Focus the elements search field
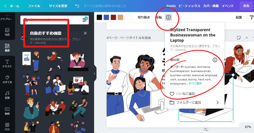Screen dimensions: 254x133 [54, 20]
